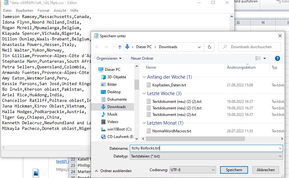Select Textdokument (neu) (2) (1).txt file
The width and height of the screenshot is (289, 178).
click(x=177, y=108)
